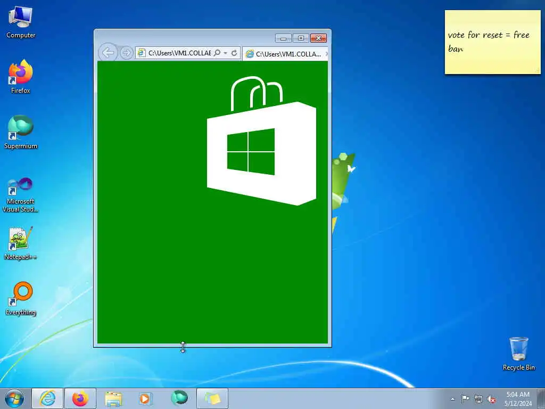545x409 pixels.
Task: Open the Microsoft Visual Studio desktop shortcut
Action: coord(21,195)
